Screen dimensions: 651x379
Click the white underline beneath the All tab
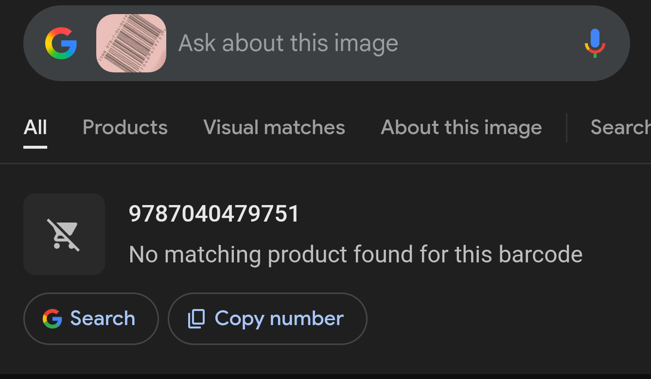(35, 147)
